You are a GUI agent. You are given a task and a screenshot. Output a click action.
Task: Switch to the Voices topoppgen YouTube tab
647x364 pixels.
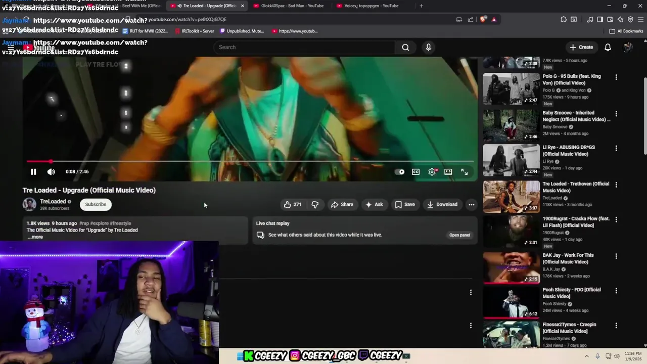(372, 6)
